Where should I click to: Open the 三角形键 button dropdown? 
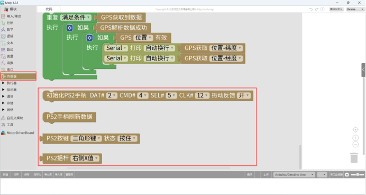pos(86,138)
